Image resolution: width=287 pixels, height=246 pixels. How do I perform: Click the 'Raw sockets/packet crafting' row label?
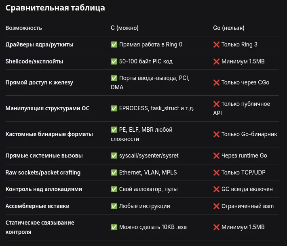click(x=43, y=172)
